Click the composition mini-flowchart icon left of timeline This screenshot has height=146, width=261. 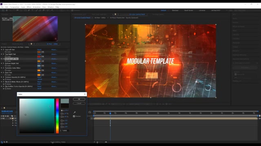click(90, 112)
